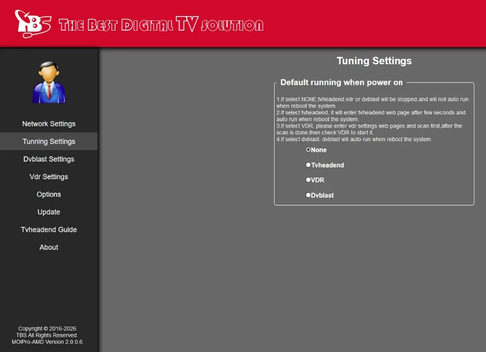
Task: Open Tunning Settings menu item
Action: point(49,141)
